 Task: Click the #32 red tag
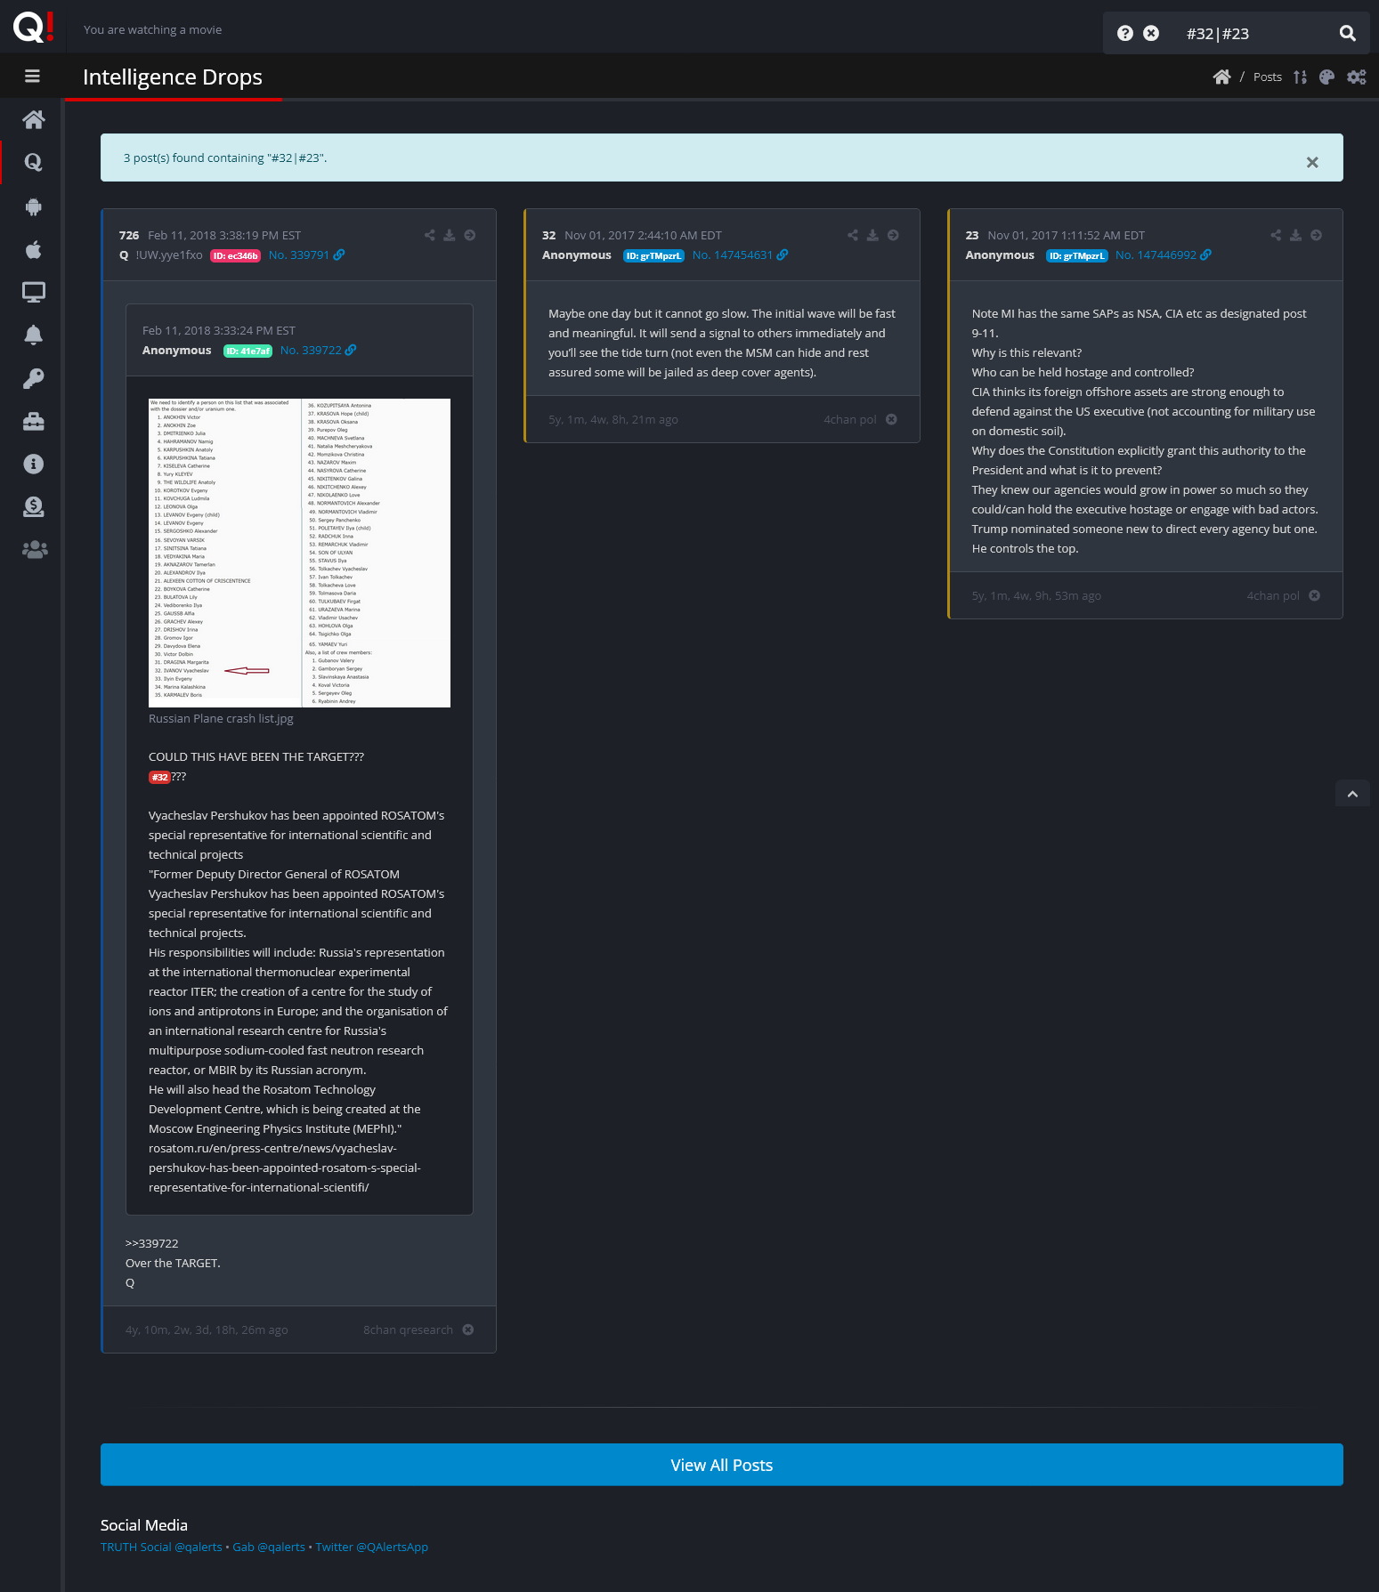tap(159, 777)
